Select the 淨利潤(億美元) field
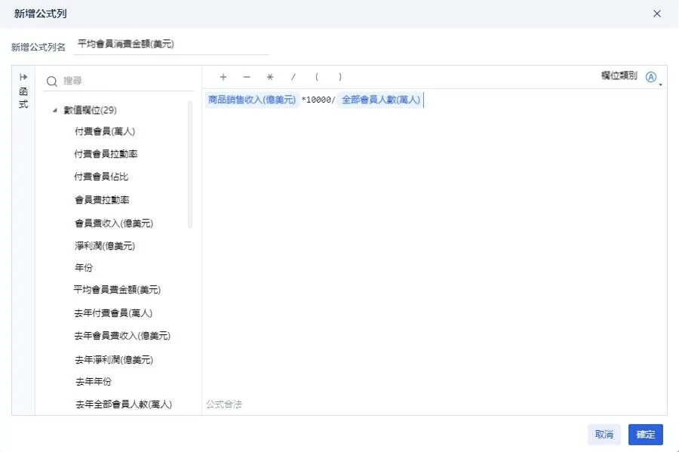679x452 pixels. pos(105,246)
